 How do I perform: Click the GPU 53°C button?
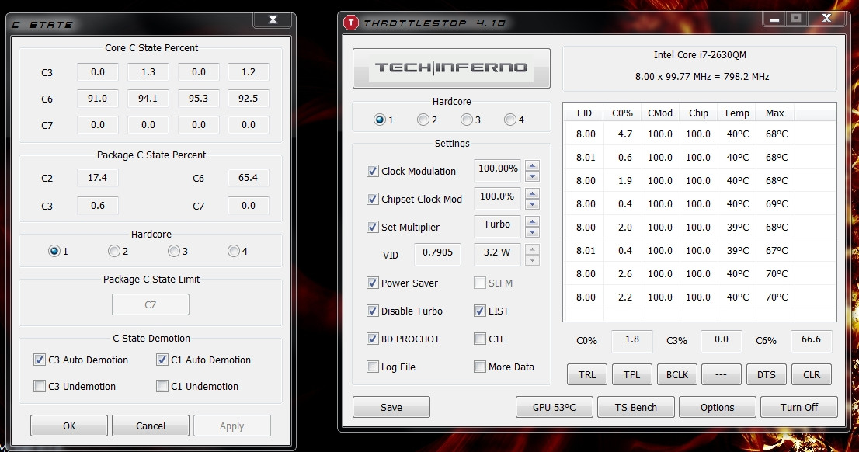point(555,407)
